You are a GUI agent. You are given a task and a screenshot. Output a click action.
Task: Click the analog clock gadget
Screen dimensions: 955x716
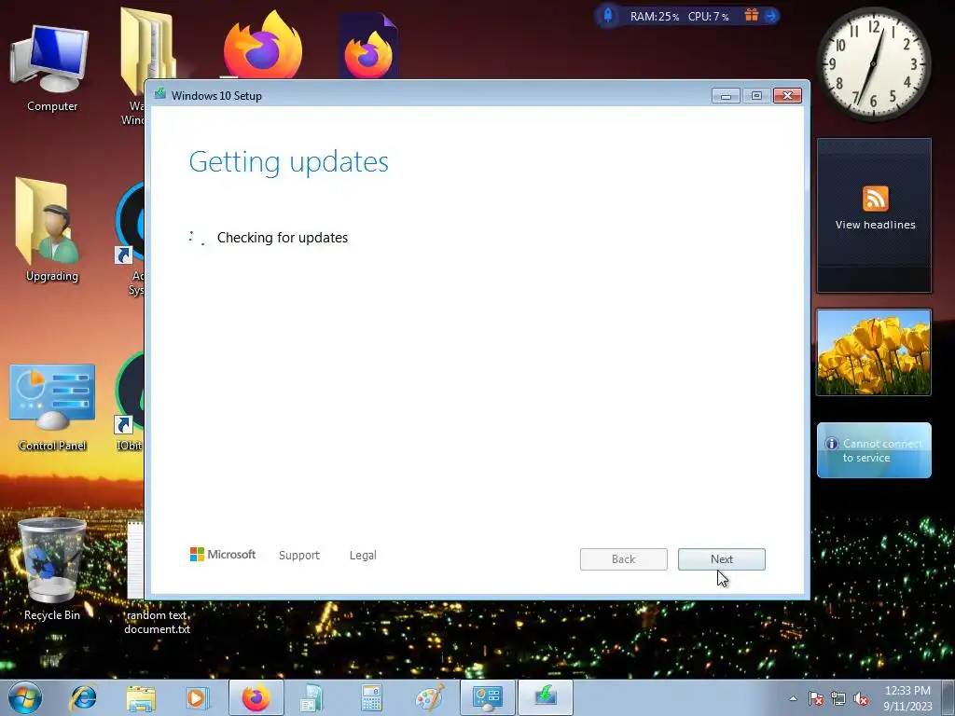(x=873, y=63)
